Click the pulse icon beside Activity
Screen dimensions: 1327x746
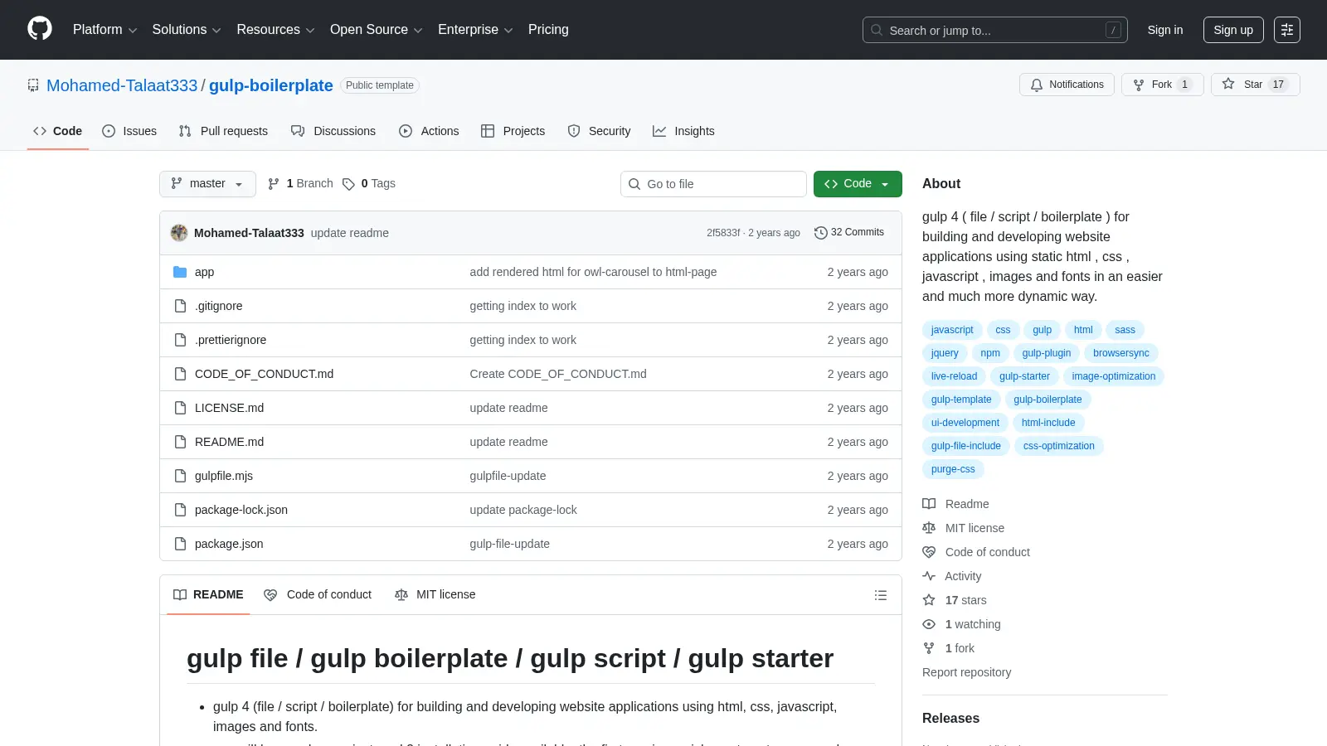[x=929, y=576]
